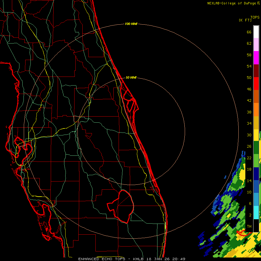
Task: Click the NEXLAB-College of DuPage credit
Action: point(233,3)
